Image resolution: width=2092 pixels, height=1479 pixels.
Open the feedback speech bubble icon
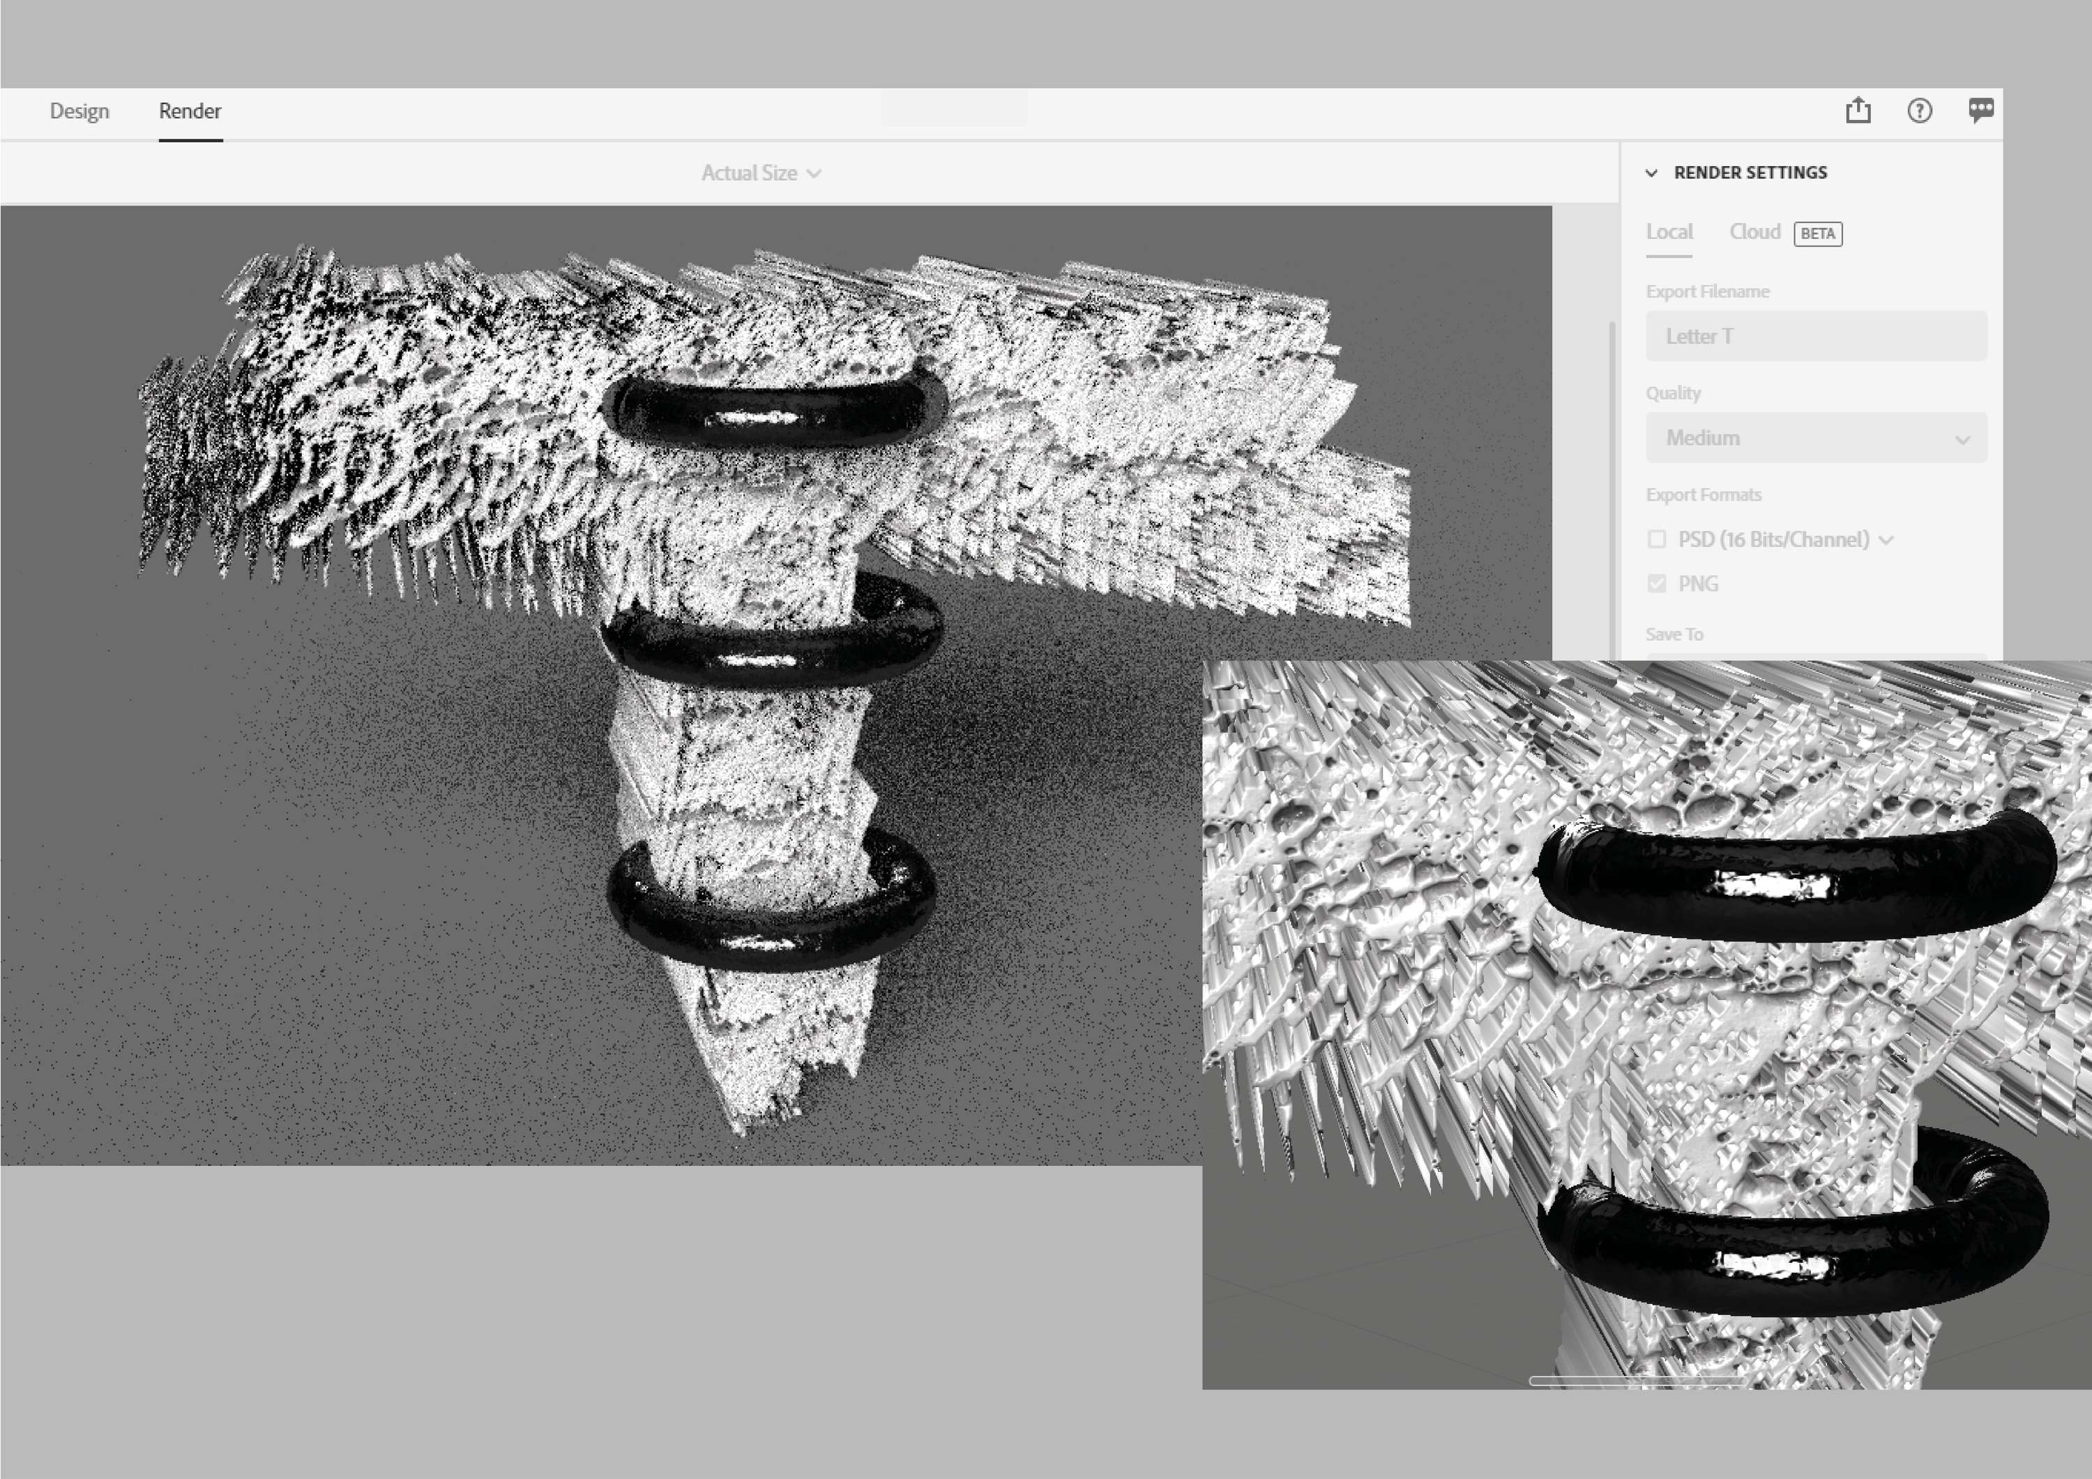coord(1981,110)
